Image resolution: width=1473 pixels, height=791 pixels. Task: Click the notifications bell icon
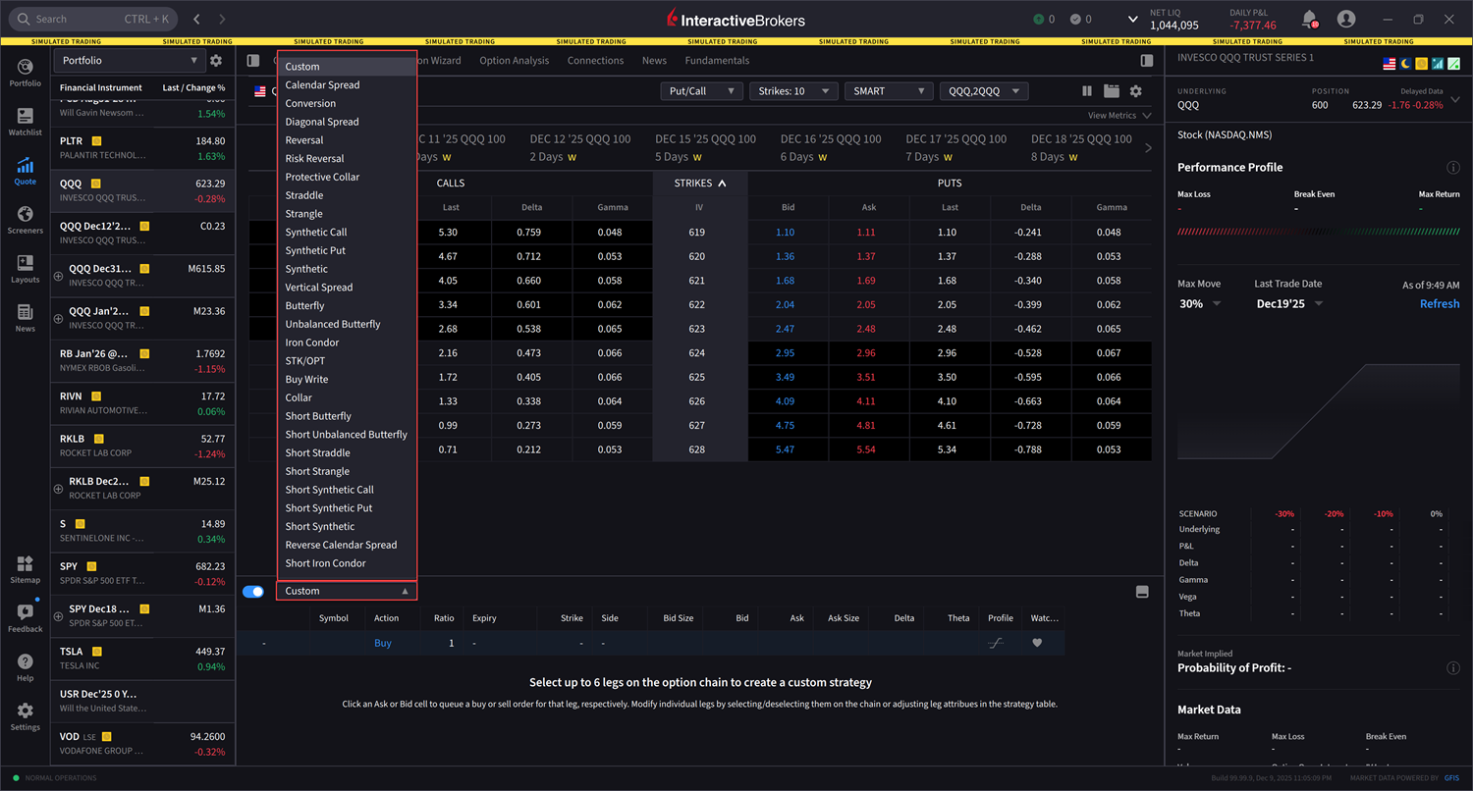coord(1310,18)
